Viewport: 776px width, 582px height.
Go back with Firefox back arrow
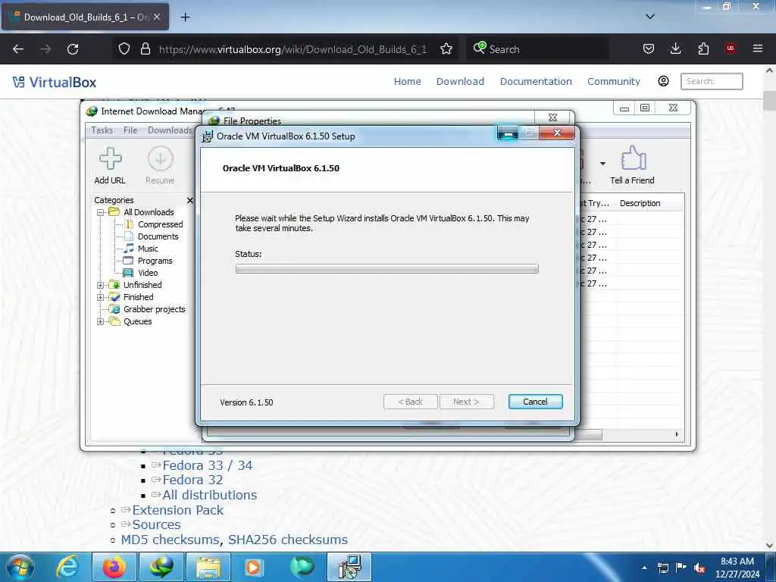[18, 49]
